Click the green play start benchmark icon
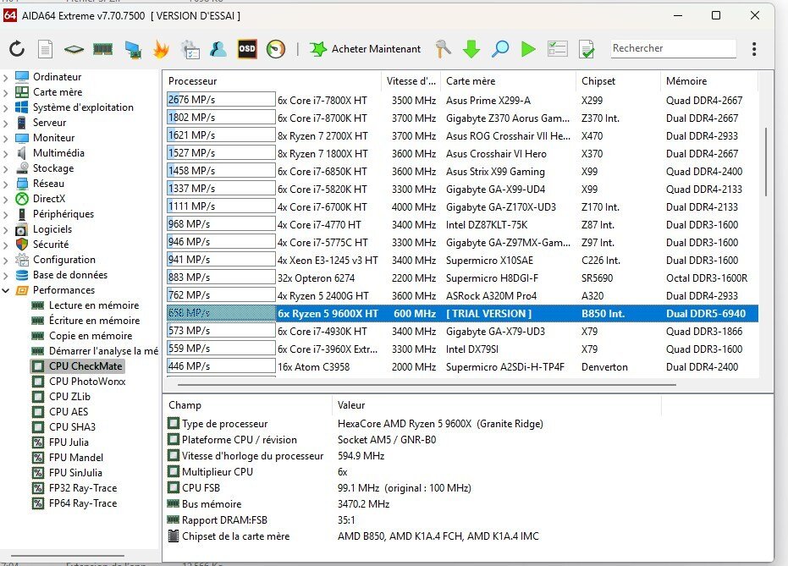Image resolution: width=788 pixels, height=566 pixels. pos(529,49)
